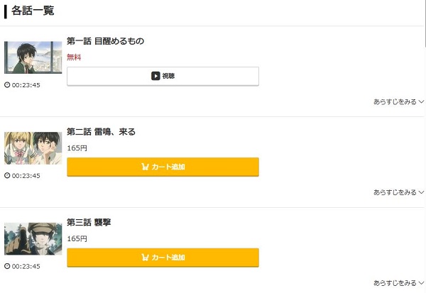
Task: Click the 視聴 button text for 第一話
Action: (x=168, y=76)
